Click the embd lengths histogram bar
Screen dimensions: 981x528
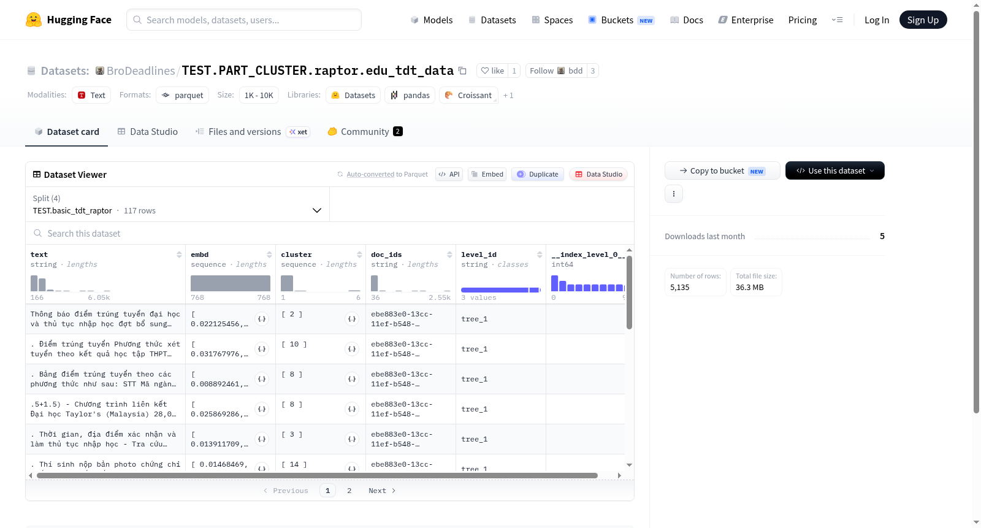point(231,283)
